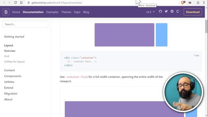Expand Content sidebar section
208x117 pixels.
(9, 70)
